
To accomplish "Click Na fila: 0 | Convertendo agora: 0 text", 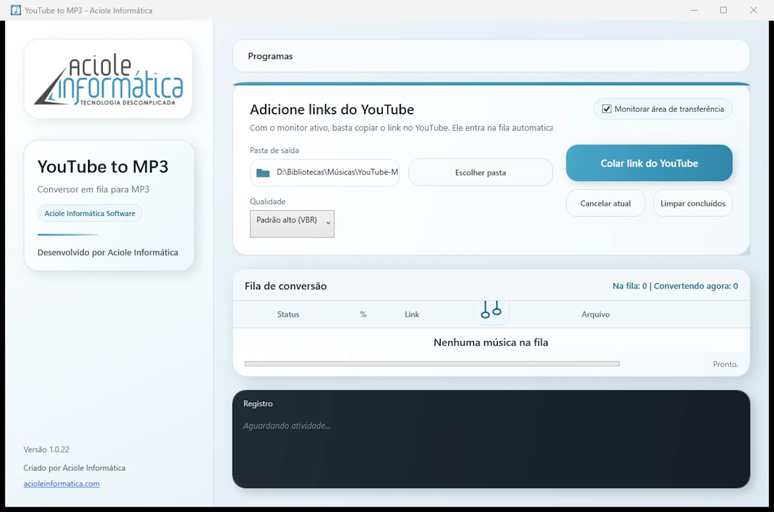I will point(675,286).
